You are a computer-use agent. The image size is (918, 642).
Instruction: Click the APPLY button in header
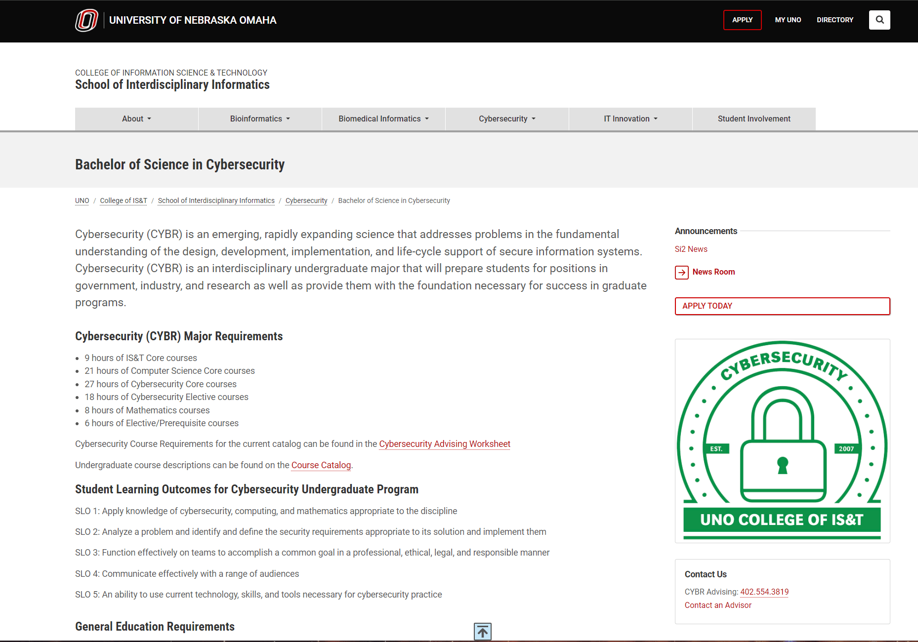742,20
